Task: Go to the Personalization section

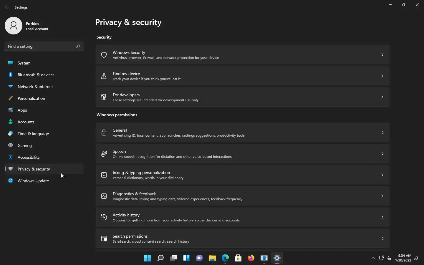Action: tap(31, 98)
